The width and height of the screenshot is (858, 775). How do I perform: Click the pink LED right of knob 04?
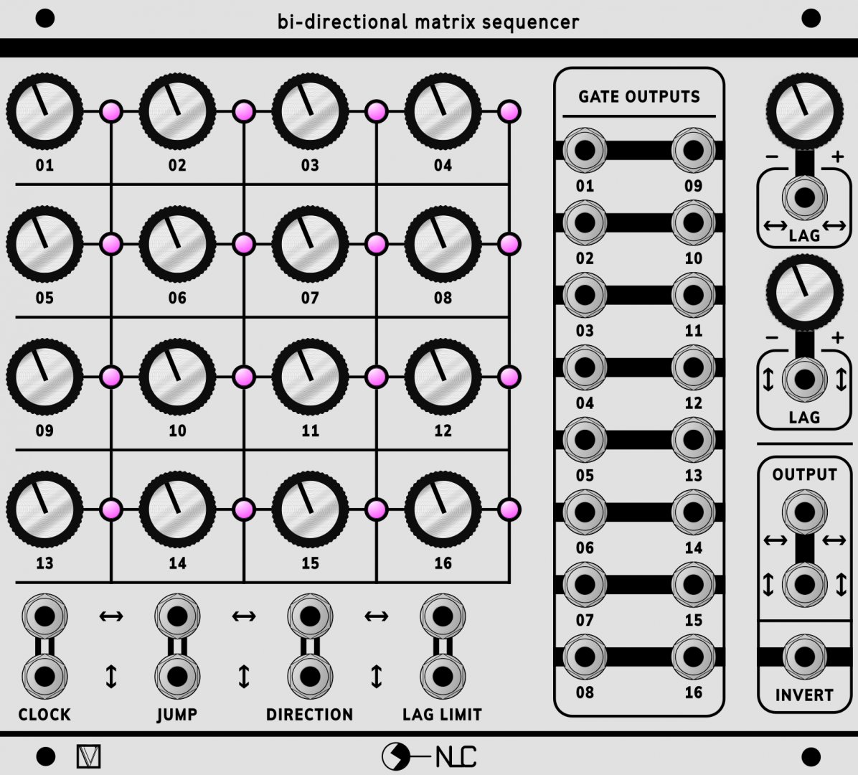(509, 112)
